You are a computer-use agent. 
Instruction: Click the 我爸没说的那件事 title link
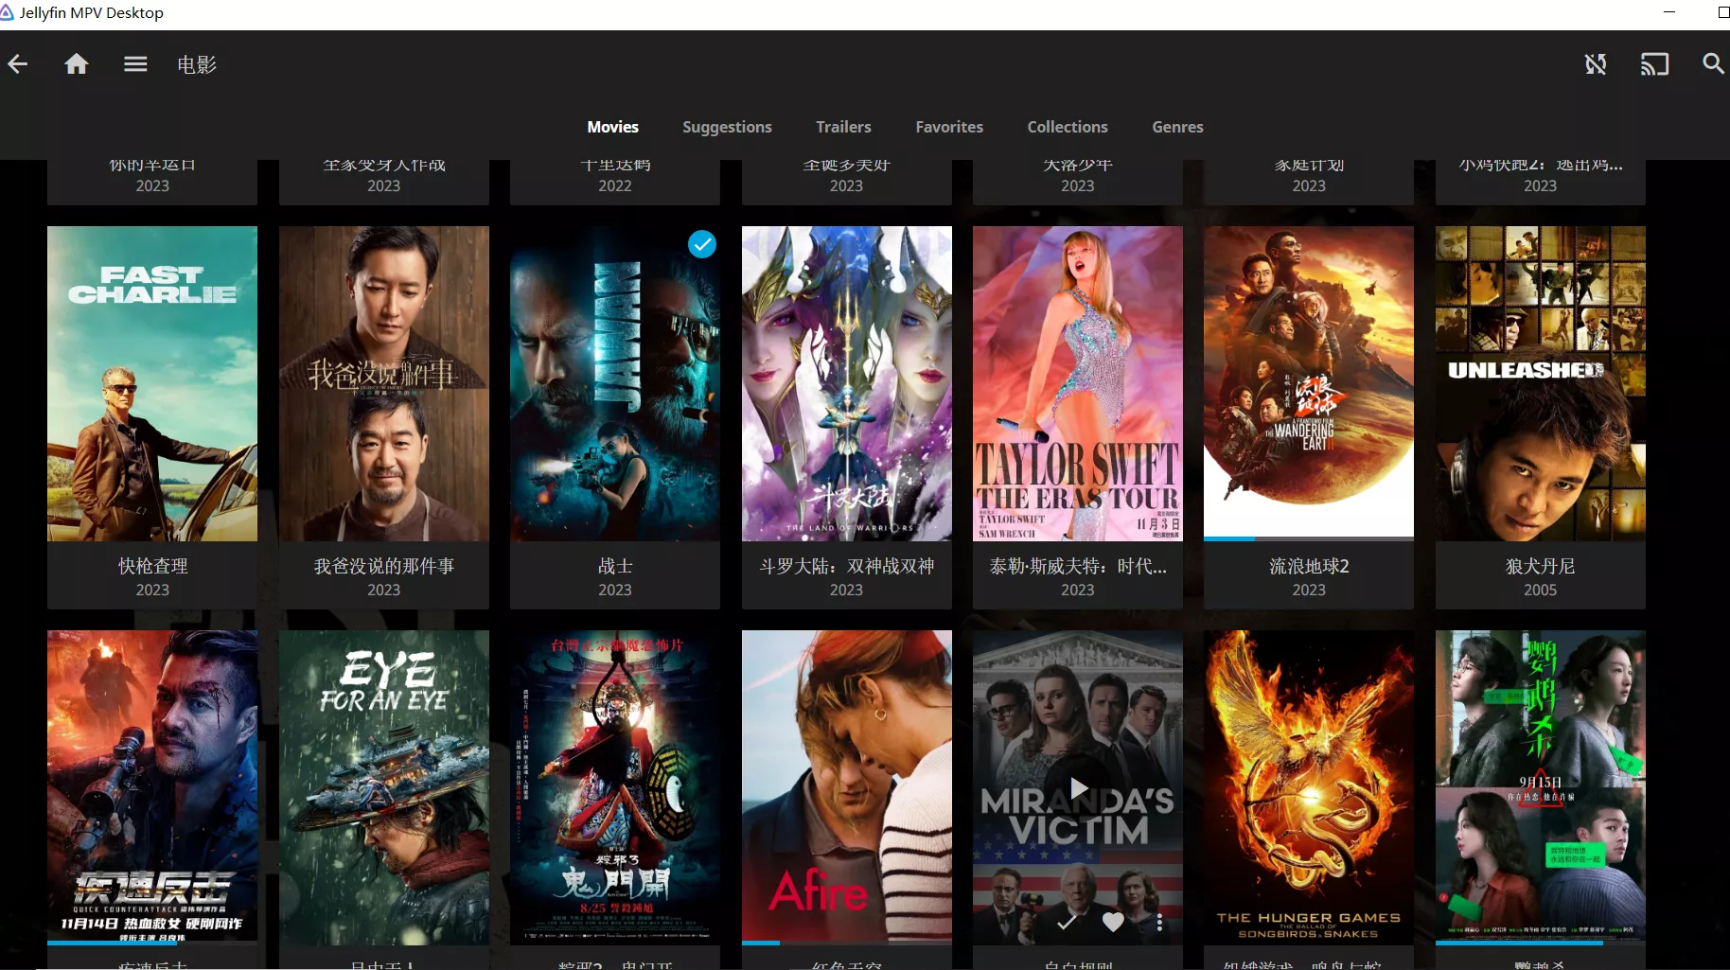pyautogui.click(x=383, y=566)
